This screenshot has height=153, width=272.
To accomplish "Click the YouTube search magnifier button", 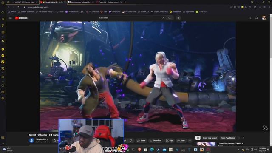I will [x=170, y=18].
